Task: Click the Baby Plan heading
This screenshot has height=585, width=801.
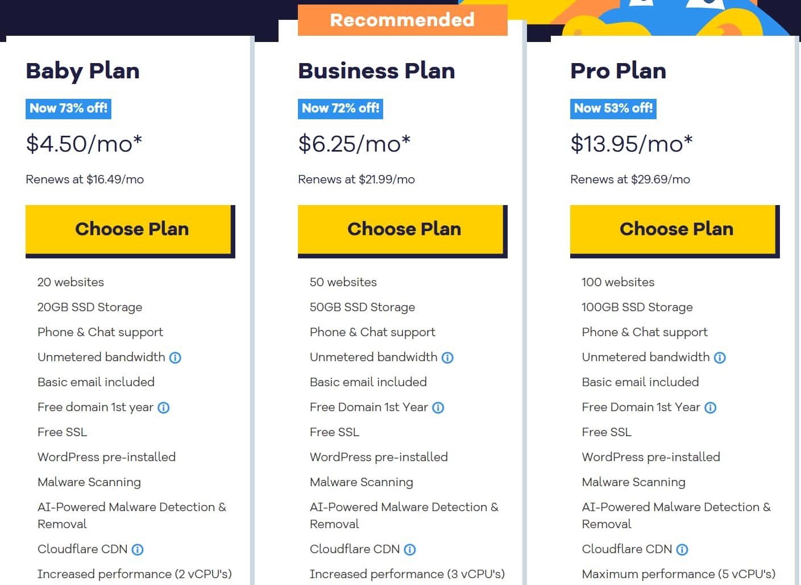Action: tap(83, 71)
